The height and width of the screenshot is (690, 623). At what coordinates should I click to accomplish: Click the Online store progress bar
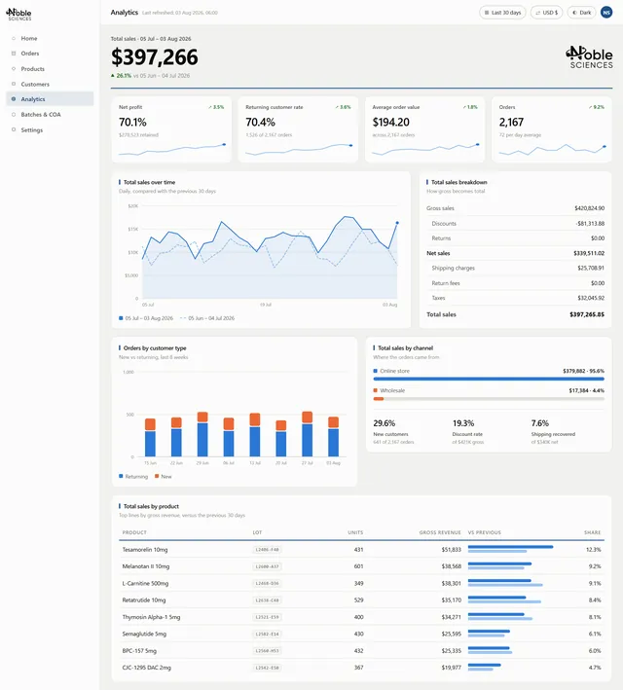coord(489,379)
